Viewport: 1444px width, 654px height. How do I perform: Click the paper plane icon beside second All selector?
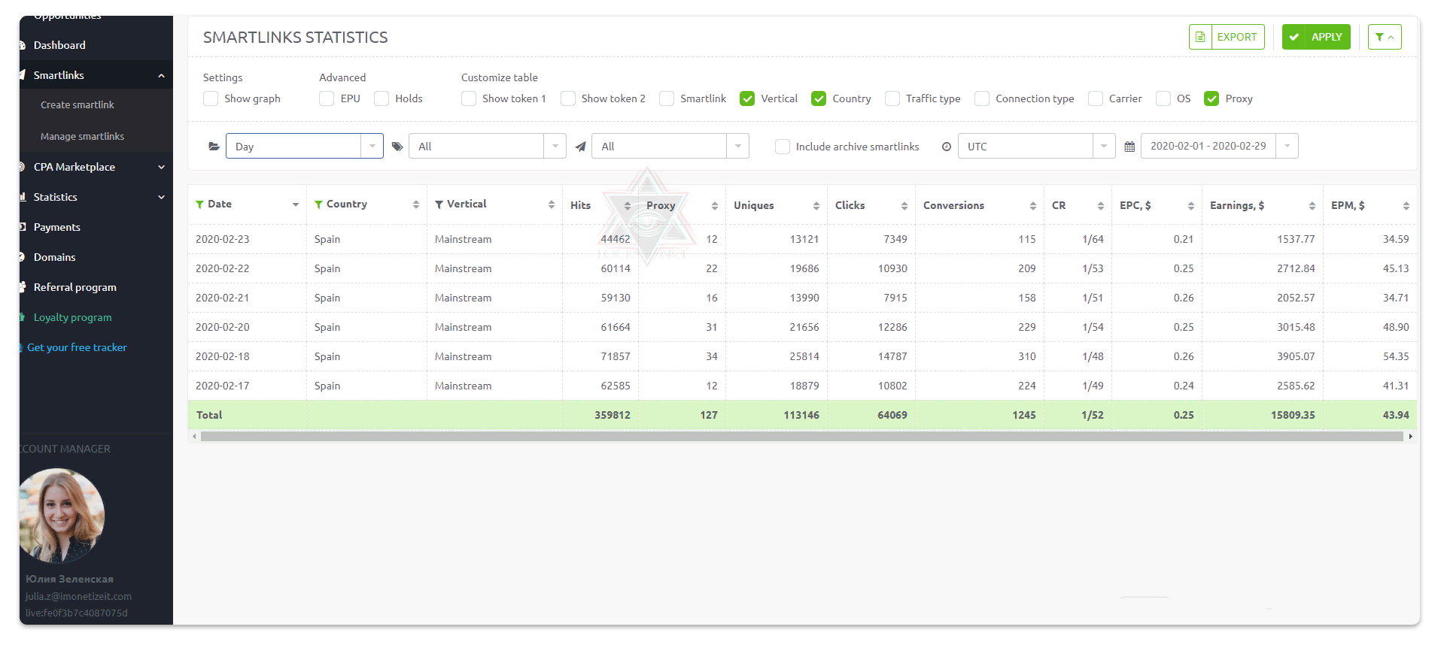pyautogui.click(x=580, y=147)
